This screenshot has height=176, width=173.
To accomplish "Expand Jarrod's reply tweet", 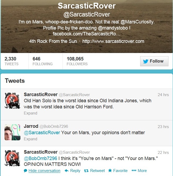I will (x=30, y=139).
